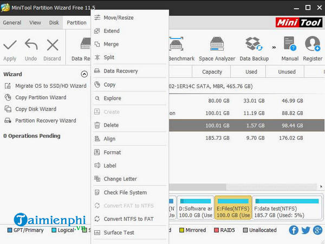
Task: Sort by the Used column header
Action: pos(248,72)
